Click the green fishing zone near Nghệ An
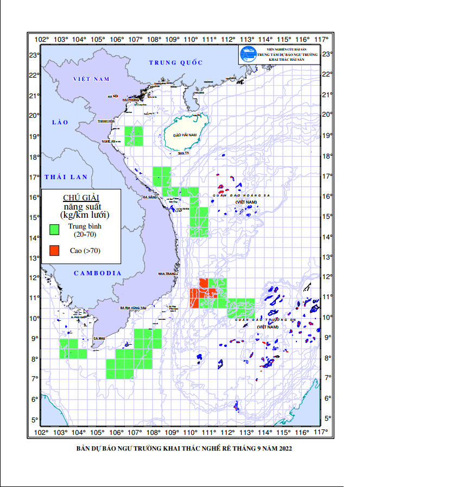The height and width of the screenshot is (487, 469). click(x=134, y=136)
